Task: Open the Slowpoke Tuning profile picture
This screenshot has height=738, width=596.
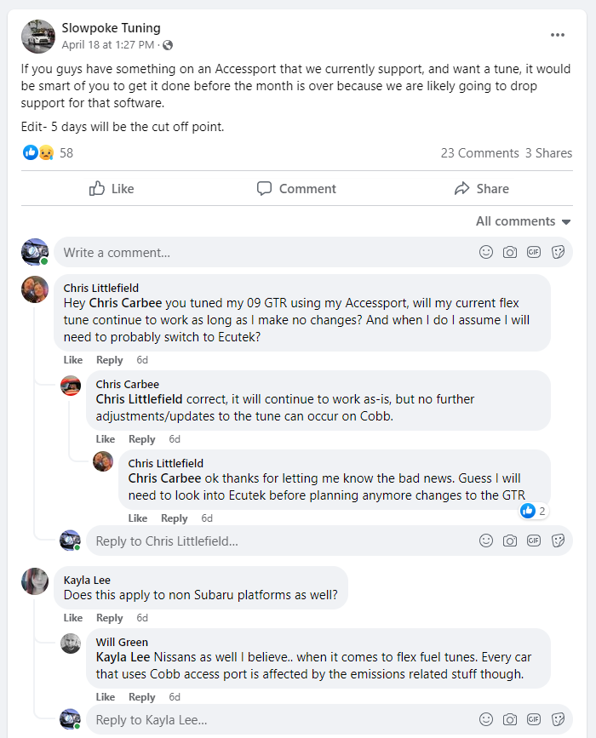Action: tap(38, 36)
